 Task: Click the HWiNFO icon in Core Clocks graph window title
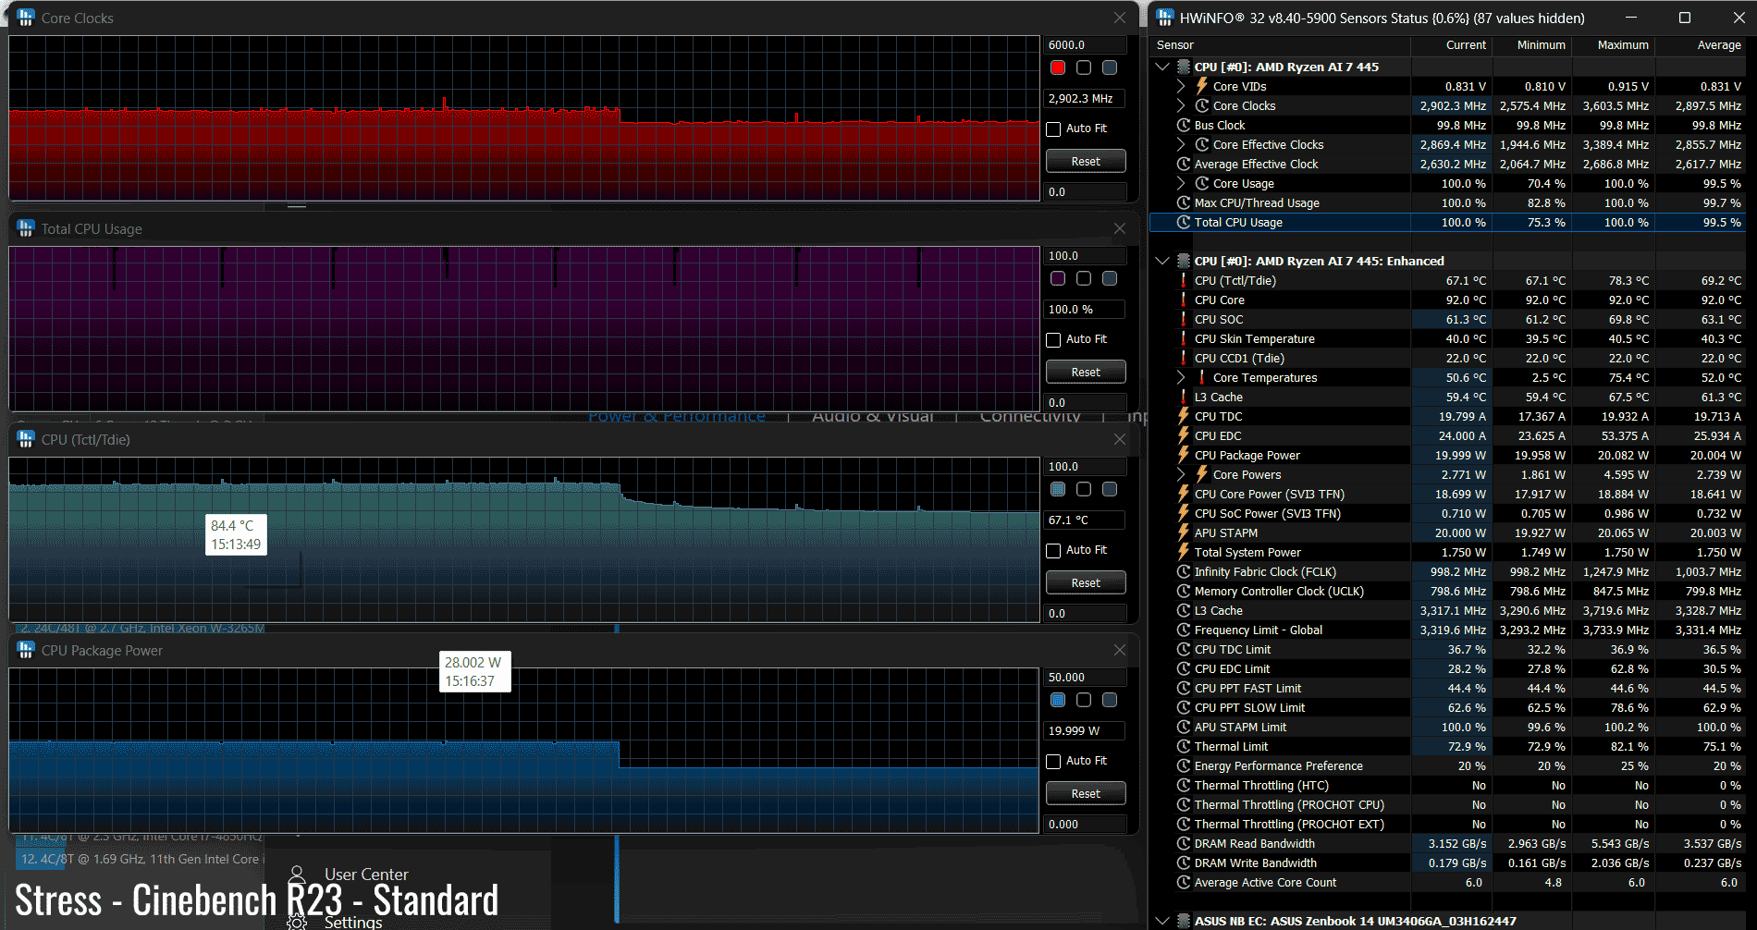[26, 18]
